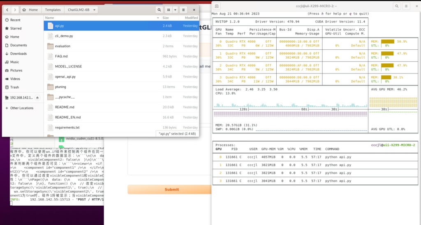Viewport: 421px width, 225px height.
Task: Select the __pycache__ folder
Action: 121,97
